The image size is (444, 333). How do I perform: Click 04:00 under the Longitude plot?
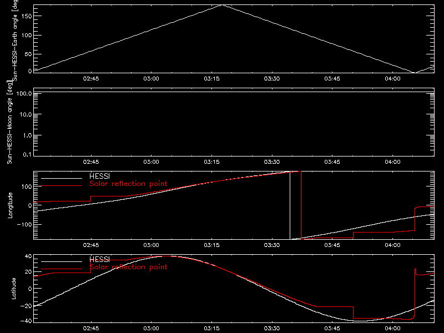tap(392, 245)
